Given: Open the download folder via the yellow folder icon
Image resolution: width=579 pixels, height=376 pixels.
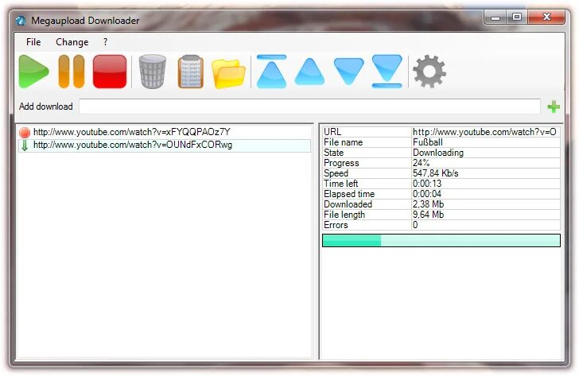Looking at the screenshot, I should (x=228, y=73).
